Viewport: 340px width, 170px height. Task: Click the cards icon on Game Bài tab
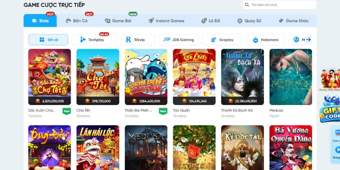(108, 20)
